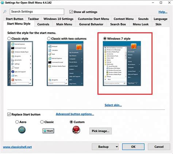Screen dimensions: 173x154
Task: Click the red custom start button image
Action: 76,130
